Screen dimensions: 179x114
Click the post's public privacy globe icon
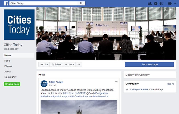55,85
